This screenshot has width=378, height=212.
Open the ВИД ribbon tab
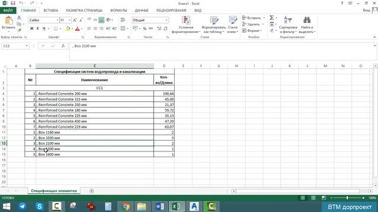[x=198, y=11]
